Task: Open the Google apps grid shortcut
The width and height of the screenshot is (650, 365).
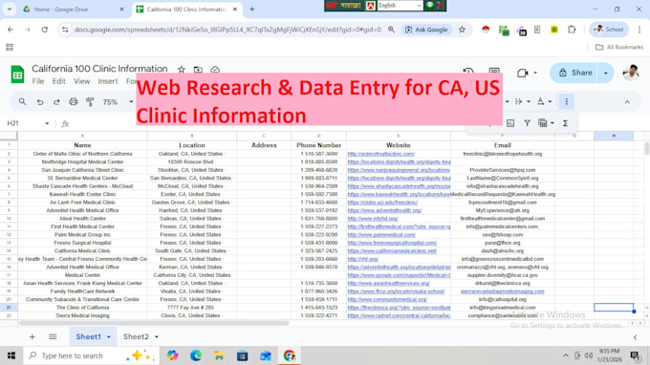Action: pyautogui.click(x=10, y=47)
